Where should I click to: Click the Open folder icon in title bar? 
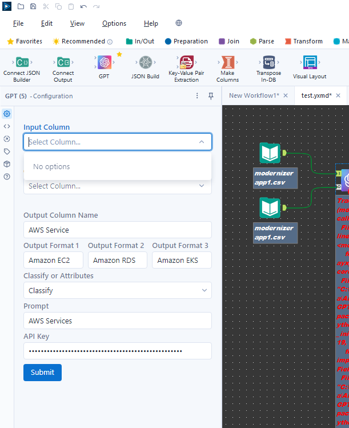tap(21, 6)
